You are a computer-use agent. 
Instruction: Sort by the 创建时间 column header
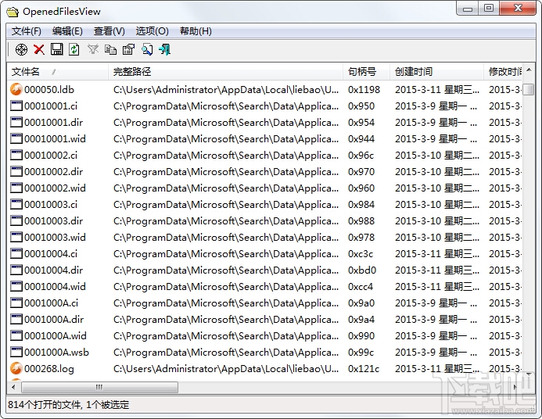coord(437,71)
